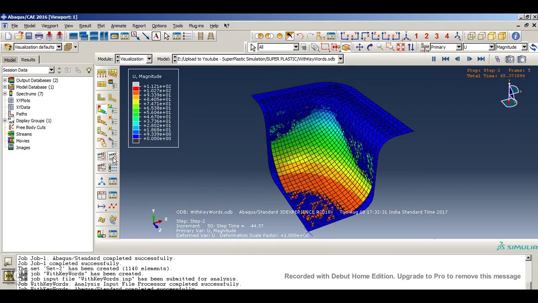Click Animate Harmonic icon
This screenshot has height=303, width=538.
[x=101, y=167]
